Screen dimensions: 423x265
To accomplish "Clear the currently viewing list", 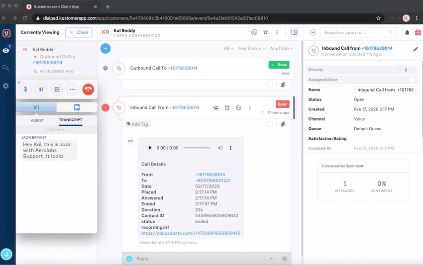I will coord(79,32).
